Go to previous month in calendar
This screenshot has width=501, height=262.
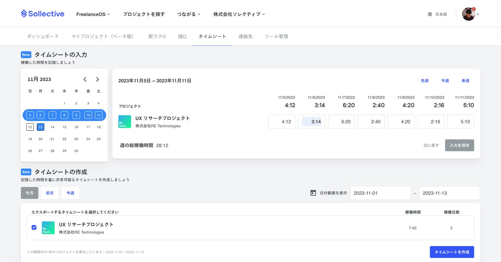(85, 79)
